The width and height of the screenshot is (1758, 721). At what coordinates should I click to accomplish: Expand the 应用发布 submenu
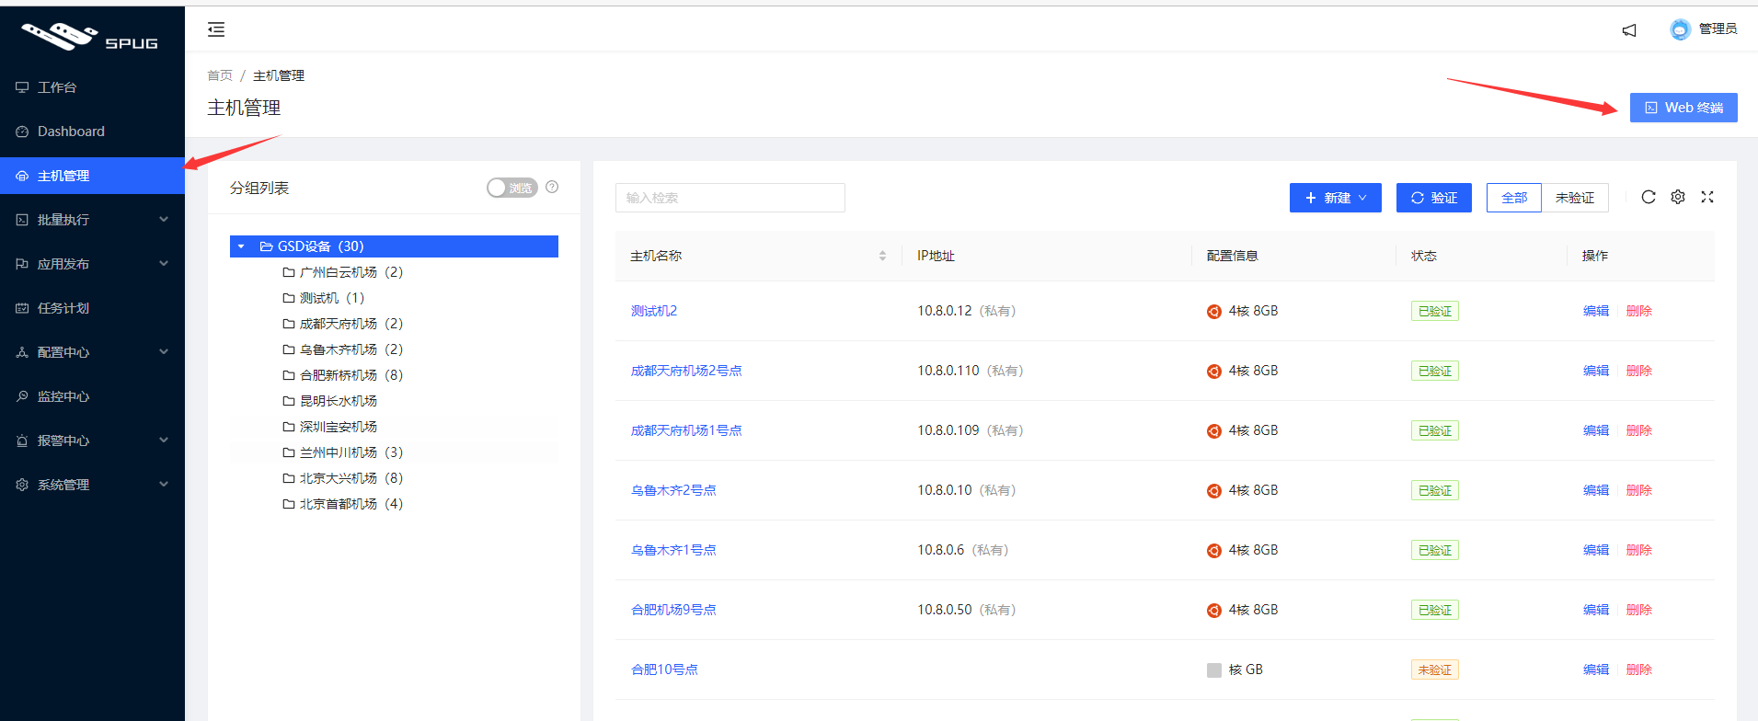tap(164, 263)
